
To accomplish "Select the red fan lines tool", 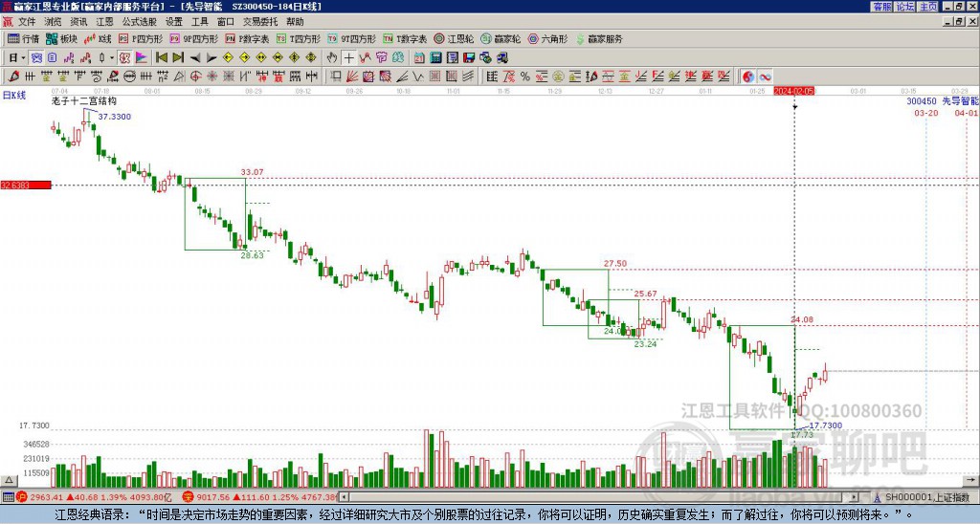I will [x=352, y=76].
